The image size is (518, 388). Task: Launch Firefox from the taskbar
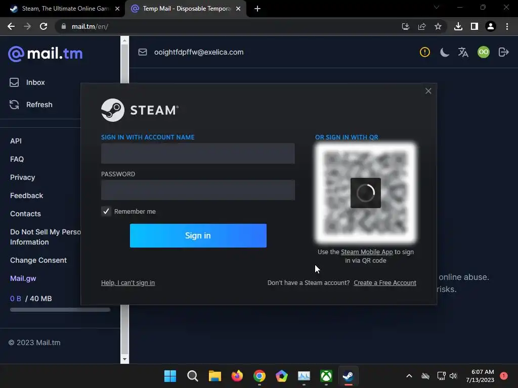(237, 376)
